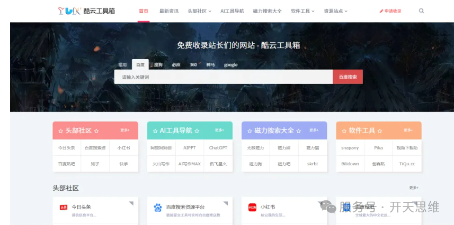Open the 百度搜索资源平台 card title
The height and width of the screenshot is (225, 454).
point(185,207)
